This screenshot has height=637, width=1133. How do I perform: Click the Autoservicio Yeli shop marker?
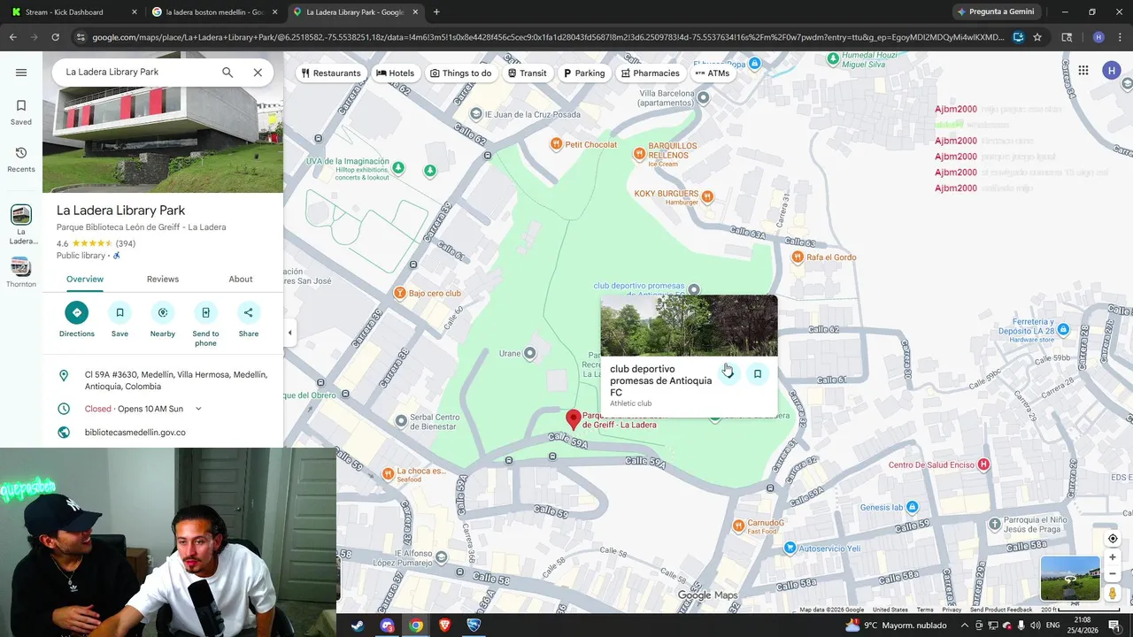pos(790,549)
